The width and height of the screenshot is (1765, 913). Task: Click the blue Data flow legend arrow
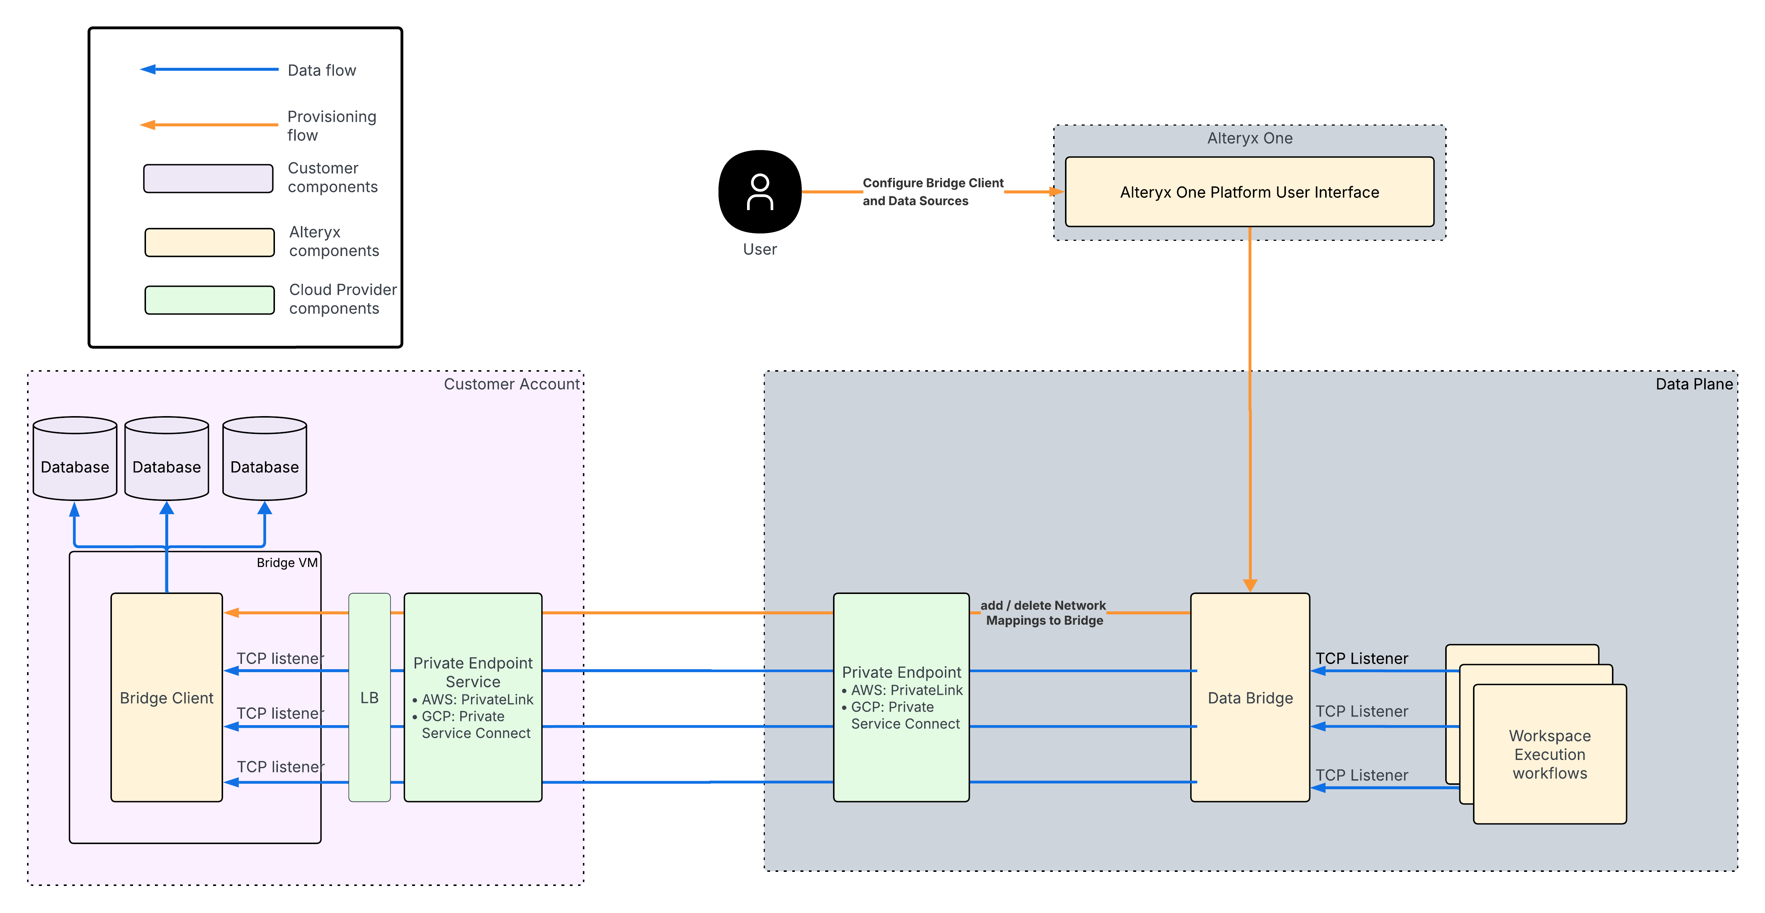(x=209, y=69)
